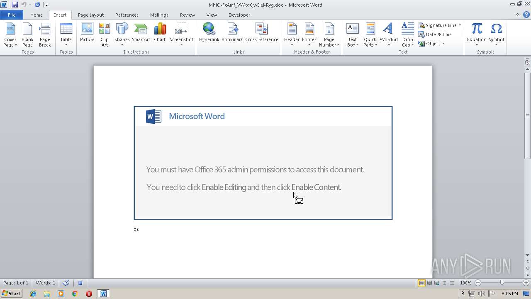Click Zoom In plus button
The image size is (531, 299).
click(x=526, y=283)
